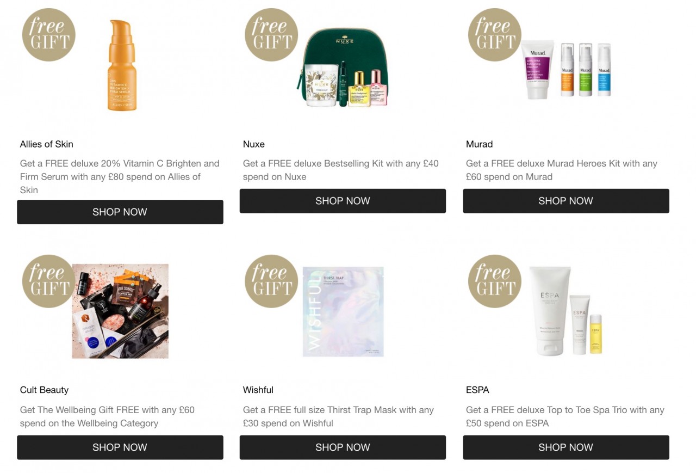Click free gift badge on Murad
This screenshot has width=696, height=473.
tap(495, 35)
